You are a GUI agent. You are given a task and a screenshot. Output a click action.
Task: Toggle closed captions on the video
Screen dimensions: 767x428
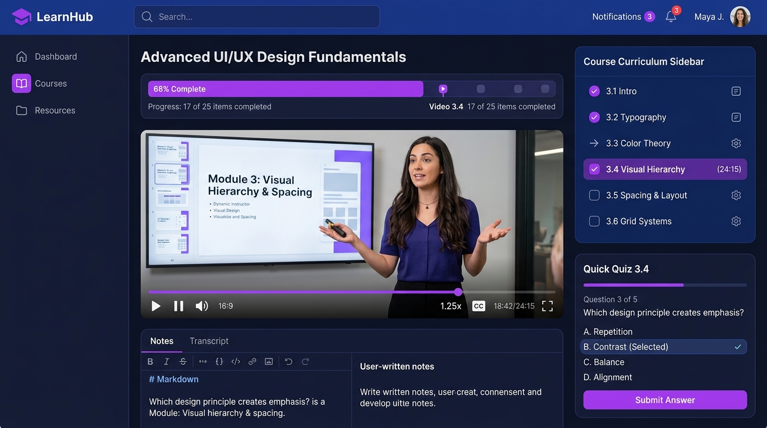click(x=478, y=306)
